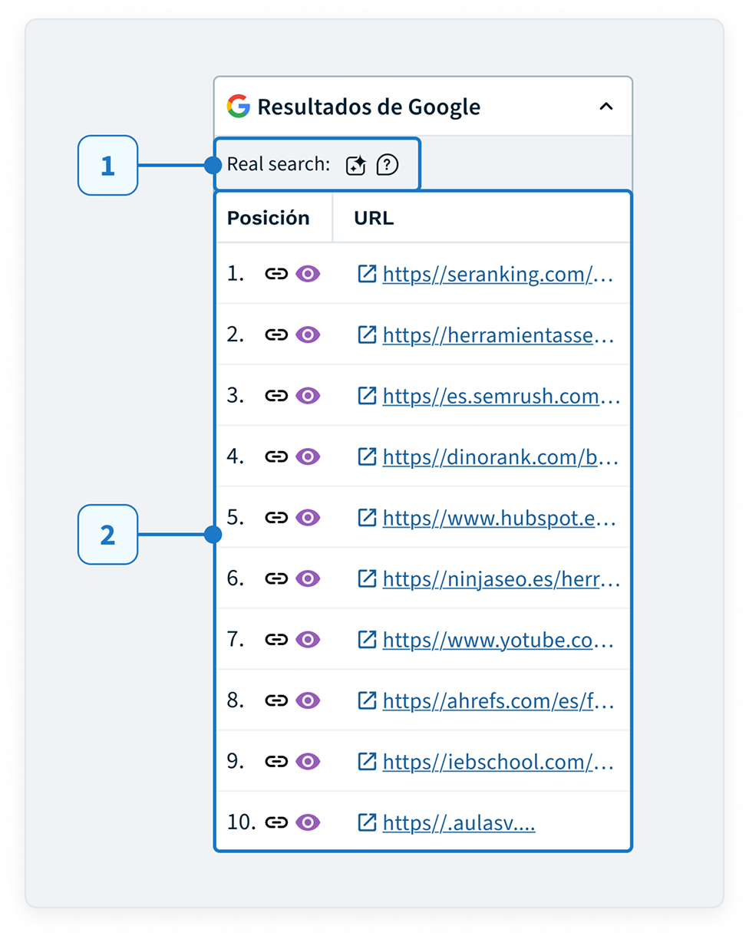
Task: Open the ninjaseo.es URL link
Action: click(x=501, y=579)
